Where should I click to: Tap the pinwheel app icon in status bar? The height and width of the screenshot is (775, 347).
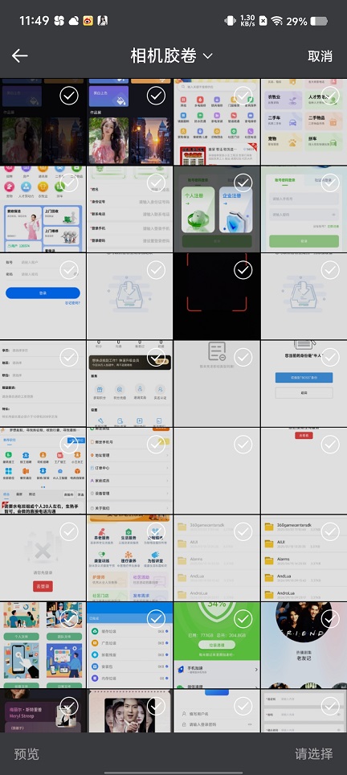coord(59,21)
